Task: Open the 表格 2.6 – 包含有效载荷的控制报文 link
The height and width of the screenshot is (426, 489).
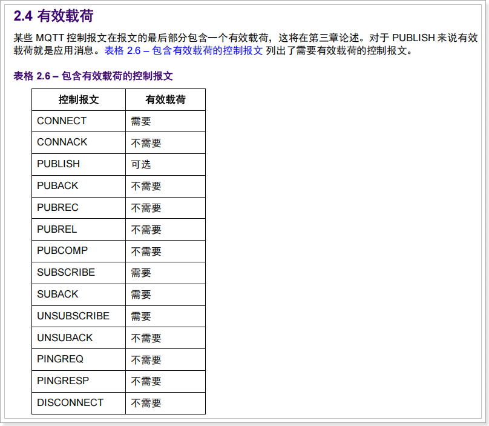Action: tap(183, 50)
